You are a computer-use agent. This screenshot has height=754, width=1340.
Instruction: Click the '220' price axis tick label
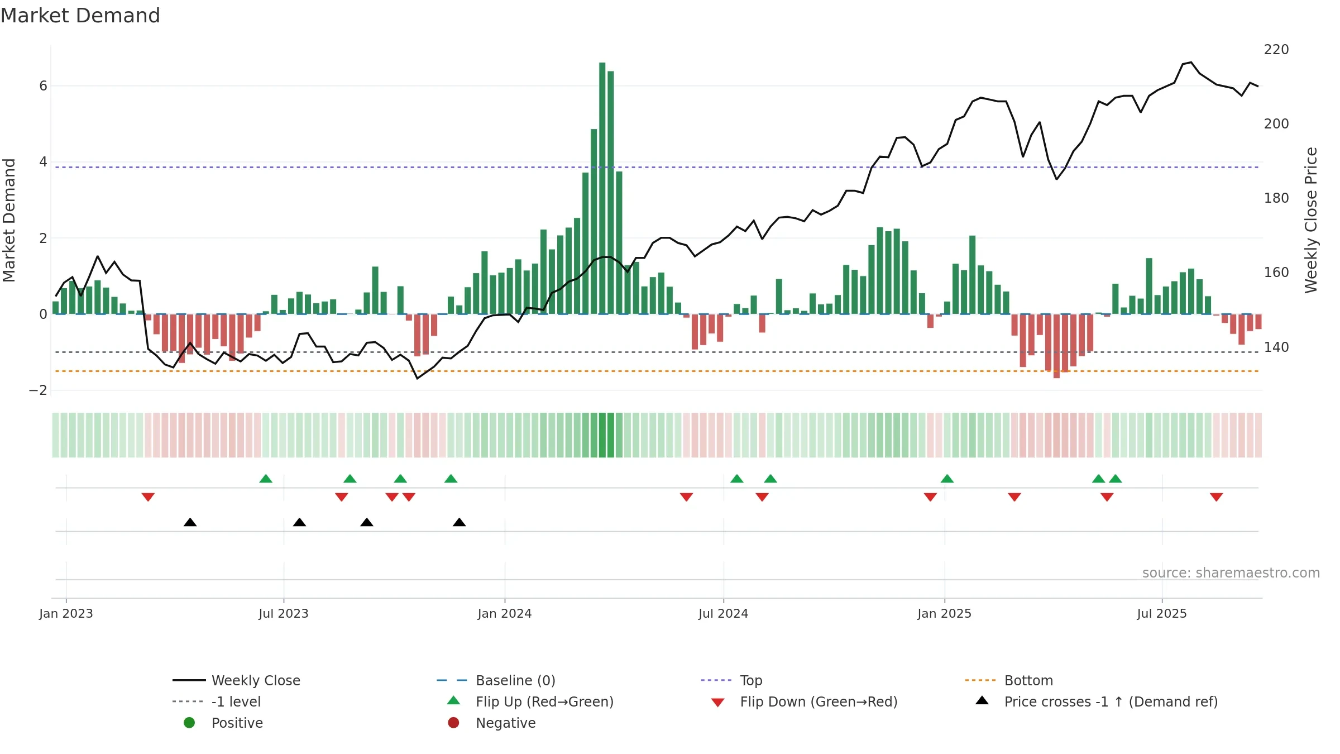pyautogui.click(x=1276, y=50)
